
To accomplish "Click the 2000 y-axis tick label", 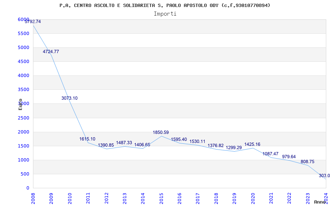I will coord(24,132).
